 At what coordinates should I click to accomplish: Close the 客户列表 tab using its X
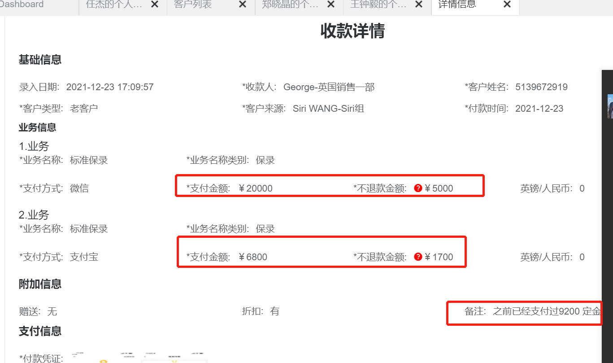click(x=242, y=4)
